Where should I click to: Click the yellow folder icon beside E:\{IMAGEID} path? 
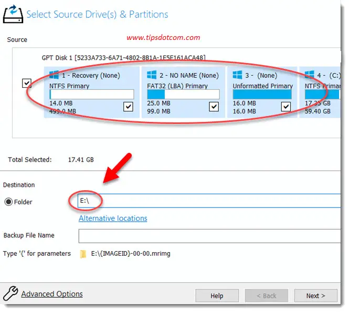(x=83, y=254)
